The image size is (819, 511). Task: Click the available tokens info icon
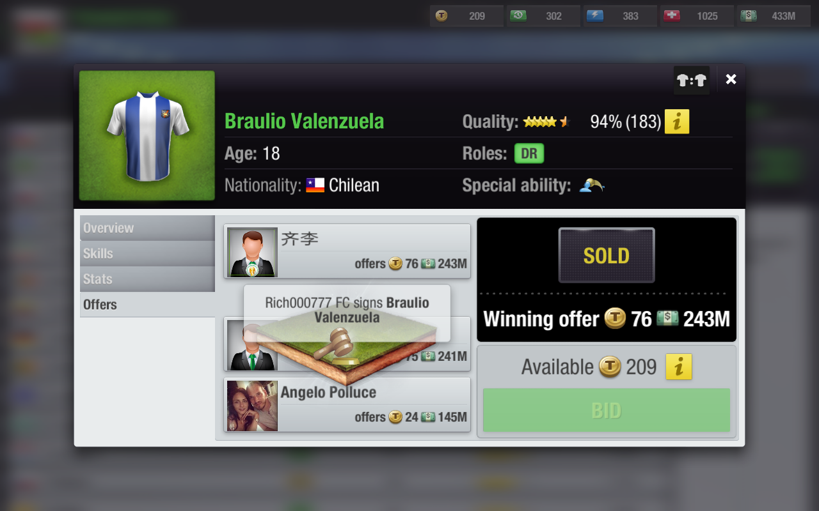679,367
